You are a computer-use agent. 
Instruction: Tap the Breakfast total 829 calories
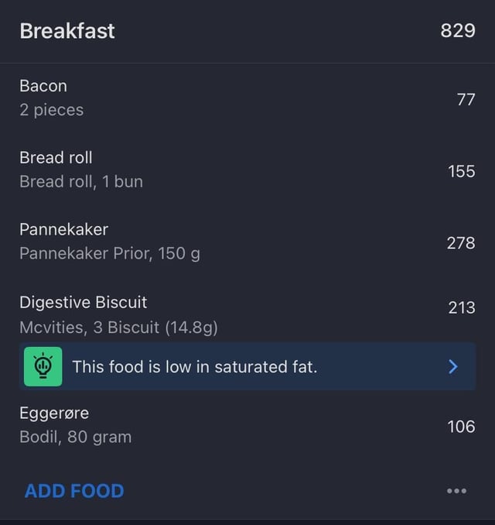click(458, 32)
